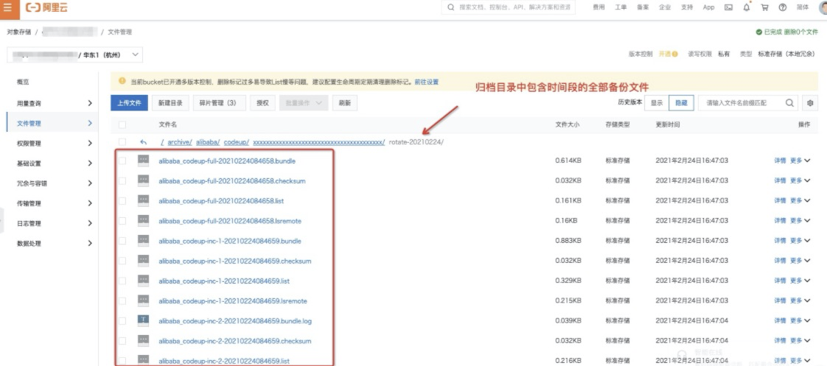
Task: Open the help question-mark icon
Action: tap(783, 7)
